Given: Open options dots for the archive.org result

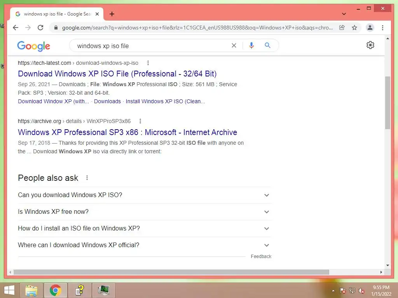Looking at the screenshot, I should pyautogui.click(x=140, y=121).
